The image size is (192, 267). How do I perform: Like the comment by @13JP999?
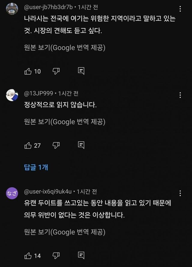click(28, 145)
